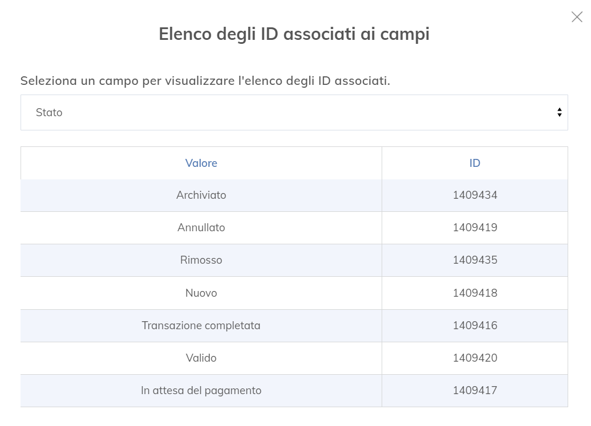
Task: Sort by the Valore column header
Action: point(201,163)
